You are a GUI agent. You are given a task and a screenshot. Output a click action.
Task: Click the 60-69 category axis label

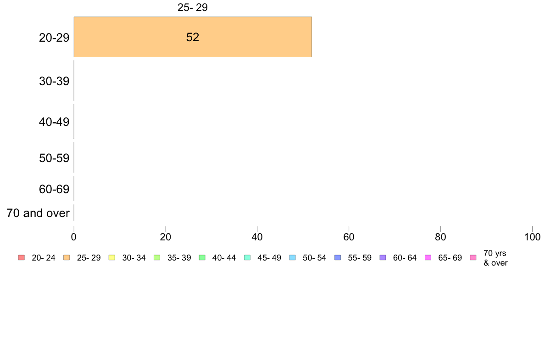[x=54, y=189]
